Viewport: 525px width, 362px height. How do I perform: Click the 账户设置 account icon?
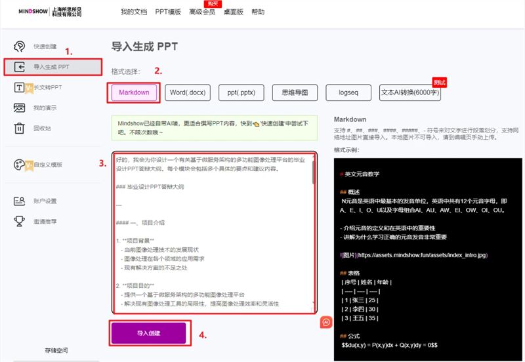coord(20,201)
